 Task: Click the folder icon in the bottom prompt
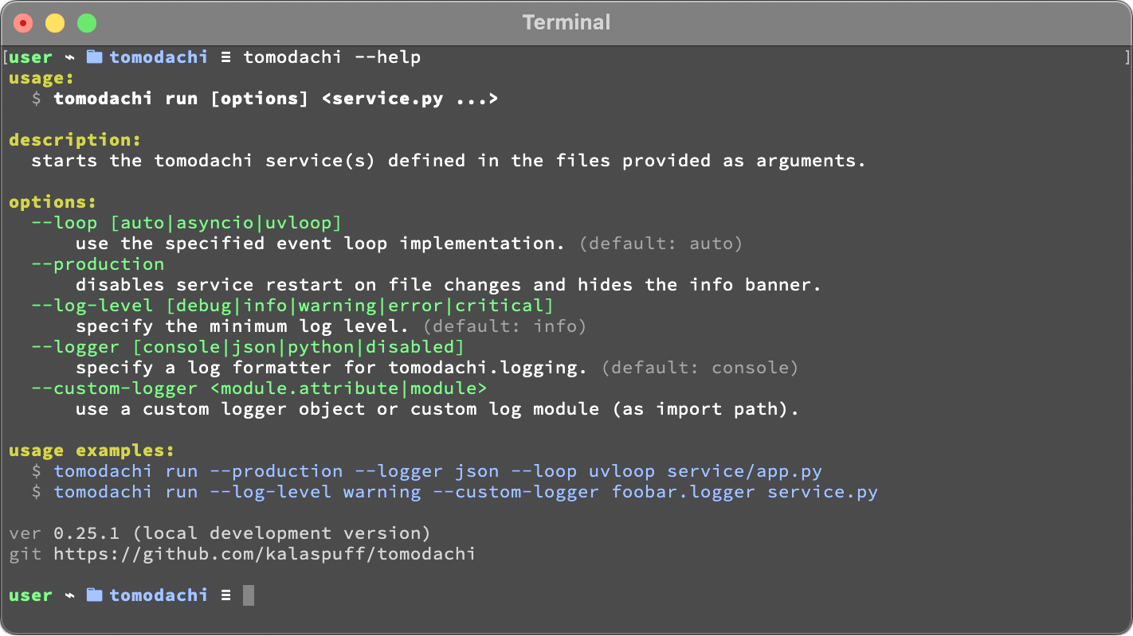pos(95,595)
